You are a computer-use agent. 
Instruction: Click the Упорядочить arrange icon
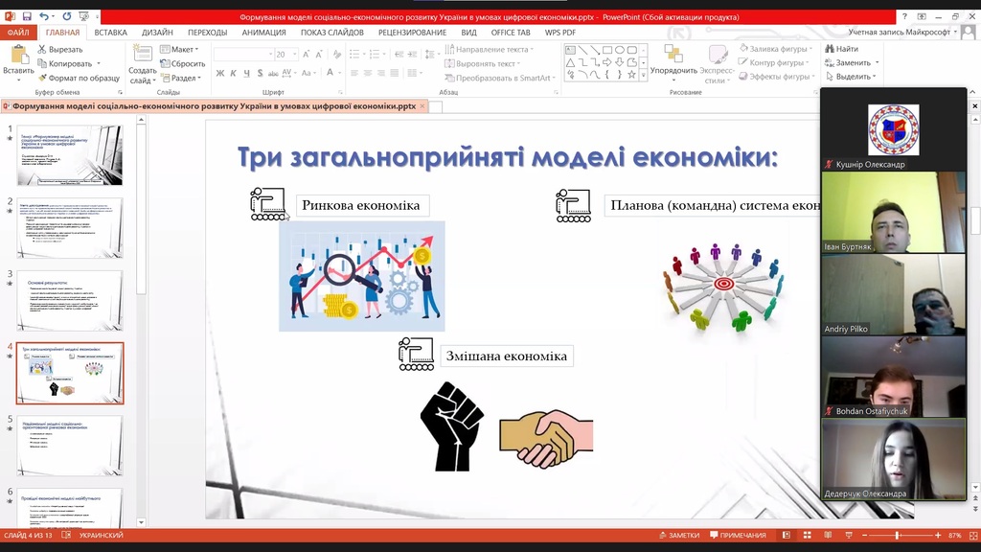tap(673, 59)
